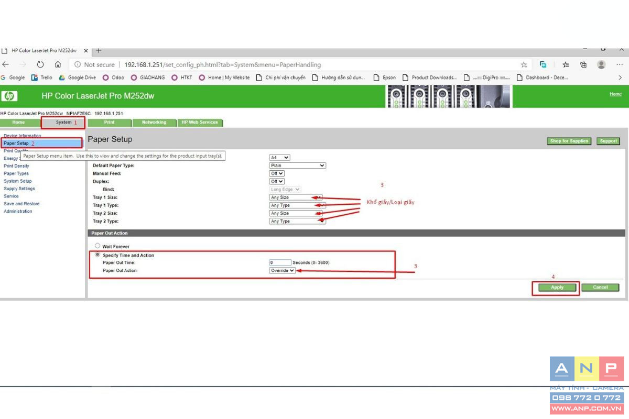629x419 pixels.
Task: Click the browser Forward arrow
Action: [23, 64]
